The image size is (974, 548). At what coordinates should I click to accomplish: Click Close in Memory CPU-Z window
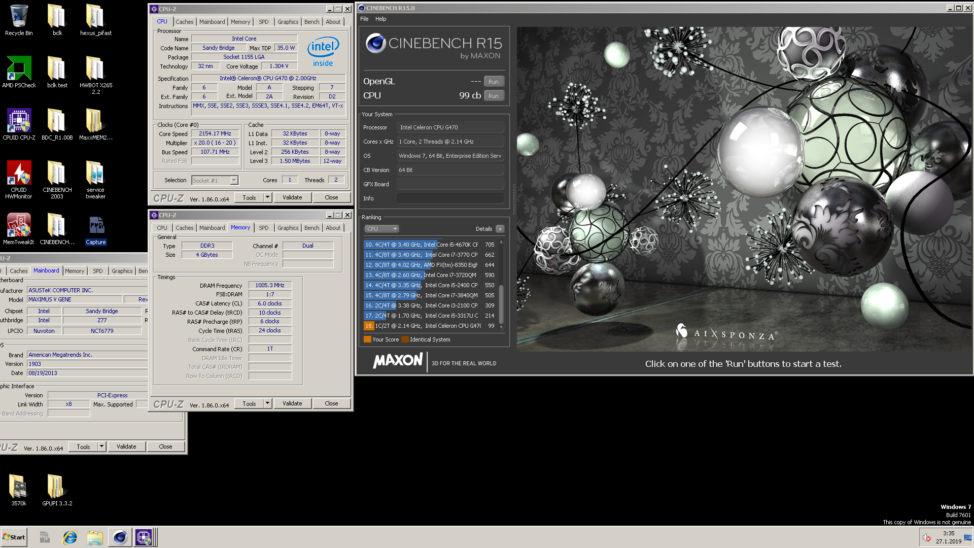tap(331, 403)
